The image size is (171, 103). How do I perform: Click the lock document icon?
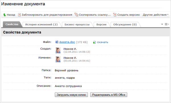(19, 15)
